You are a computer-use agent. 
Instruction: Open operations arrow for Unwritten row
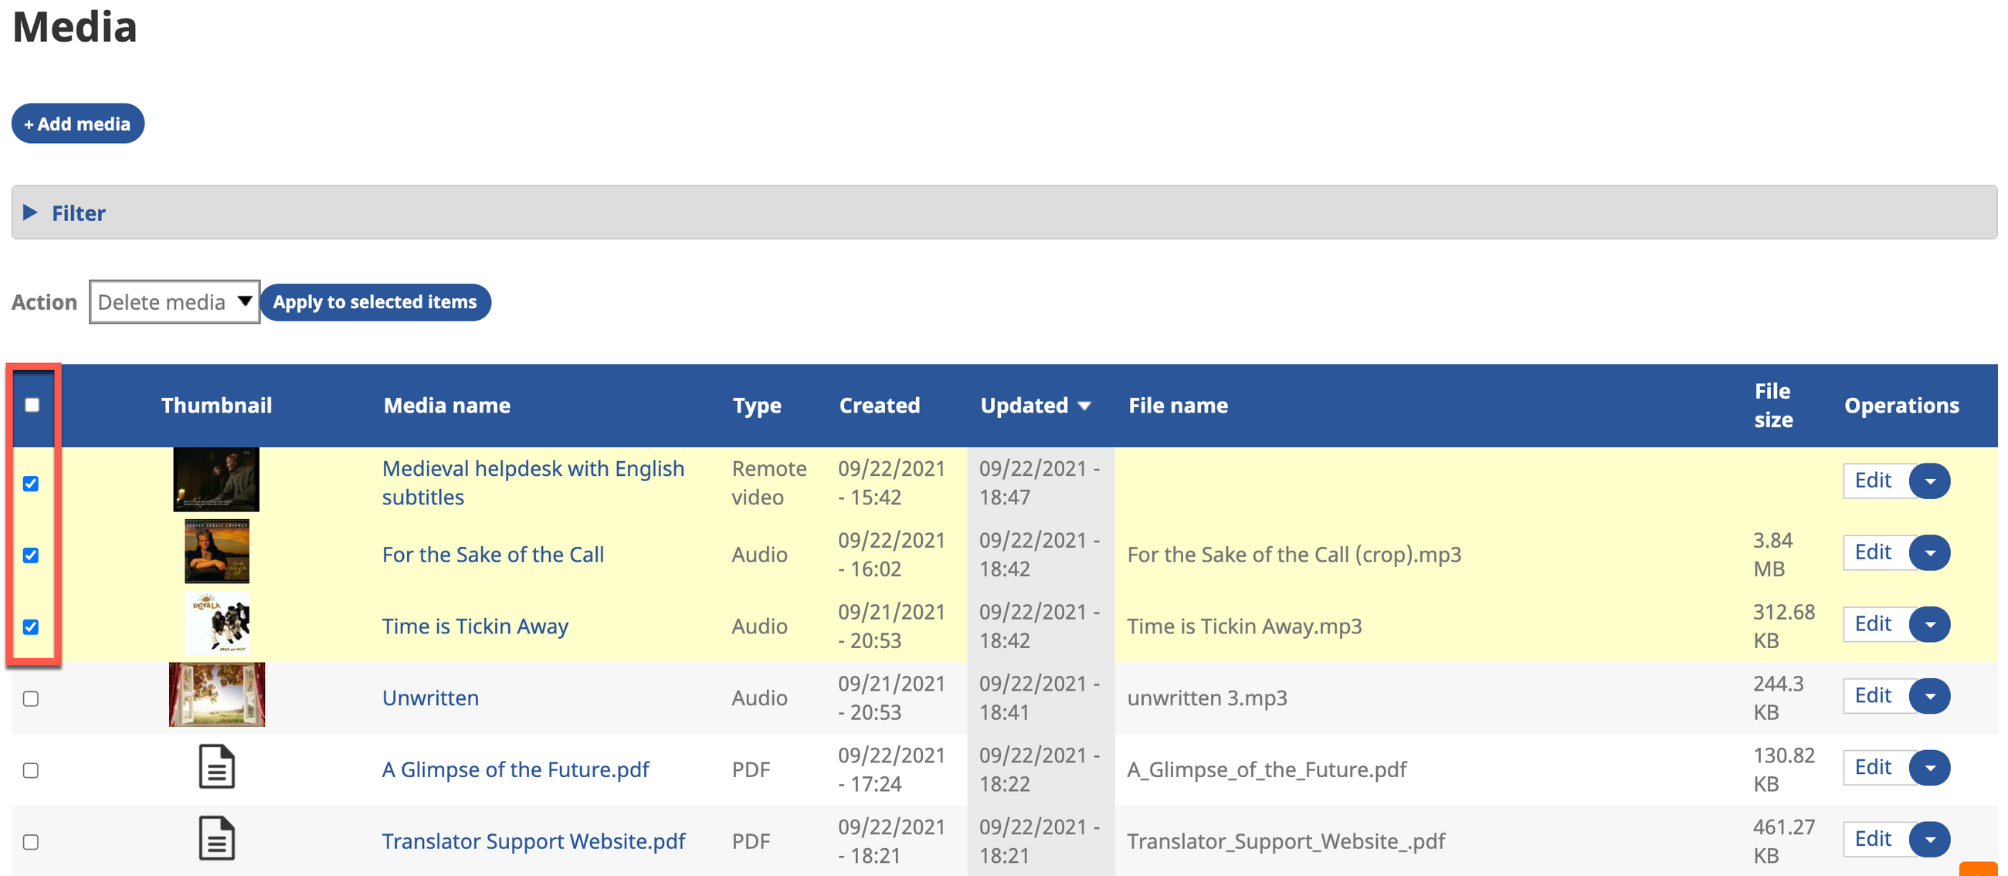tap(1930, 696)
